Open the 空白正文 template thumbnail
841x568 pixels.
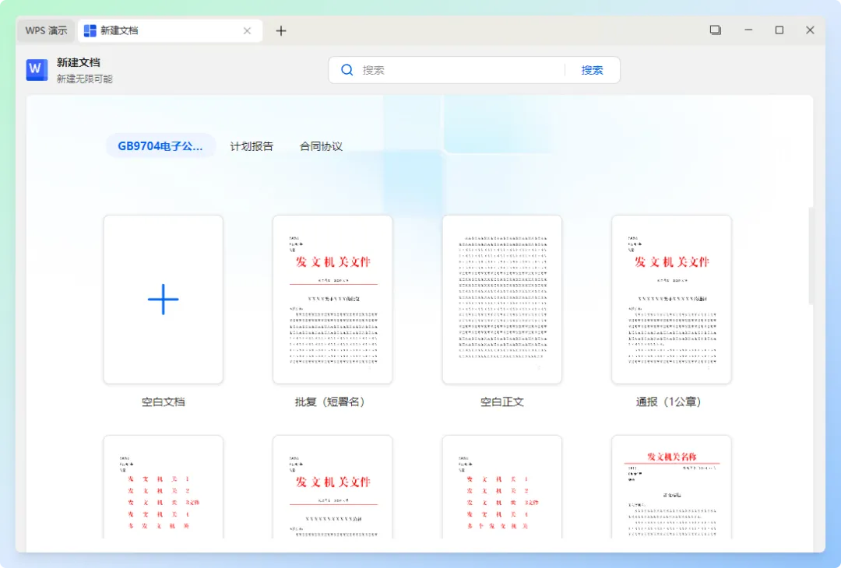pos(502,299)
